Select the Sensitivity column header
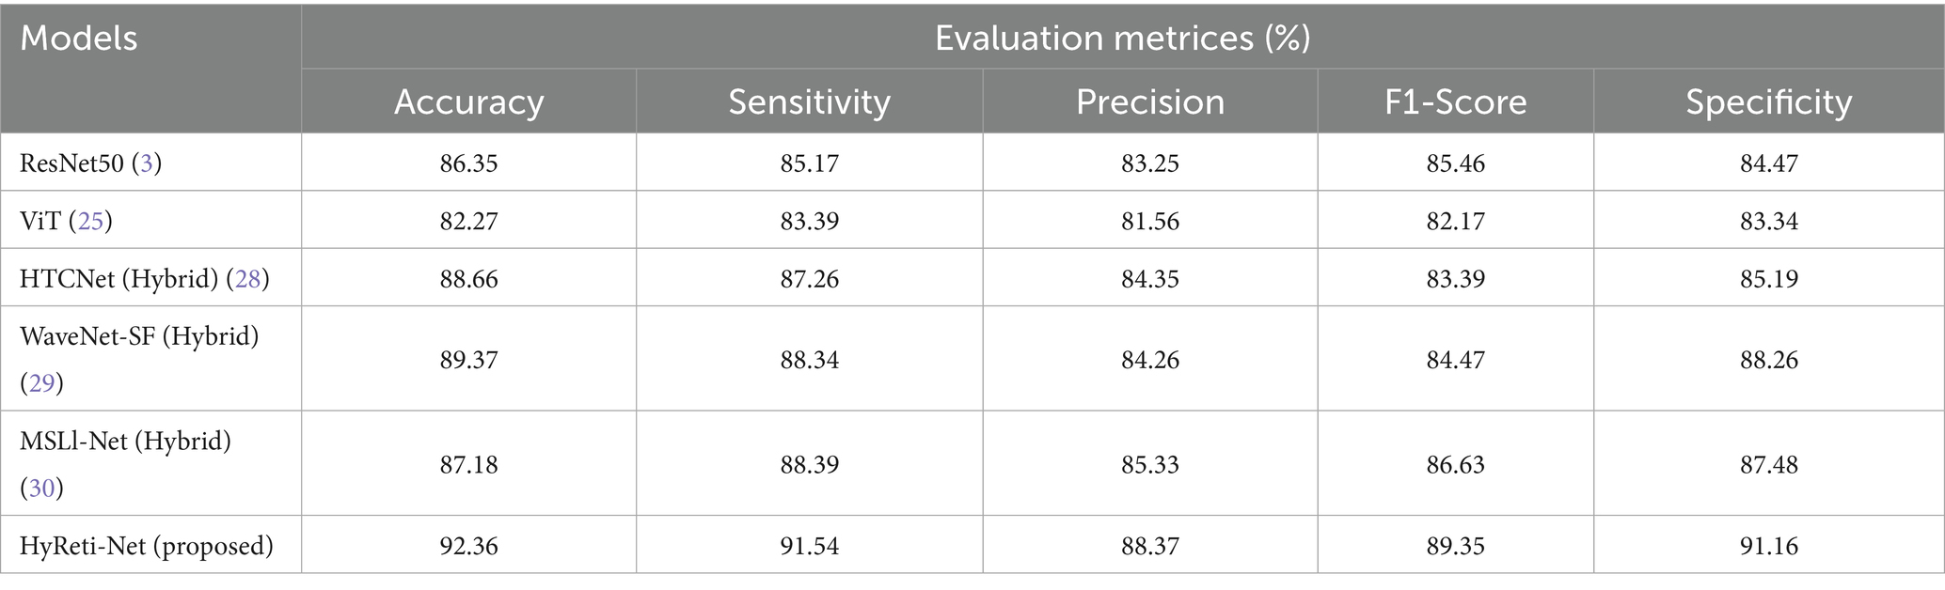 tap(809, 101)
